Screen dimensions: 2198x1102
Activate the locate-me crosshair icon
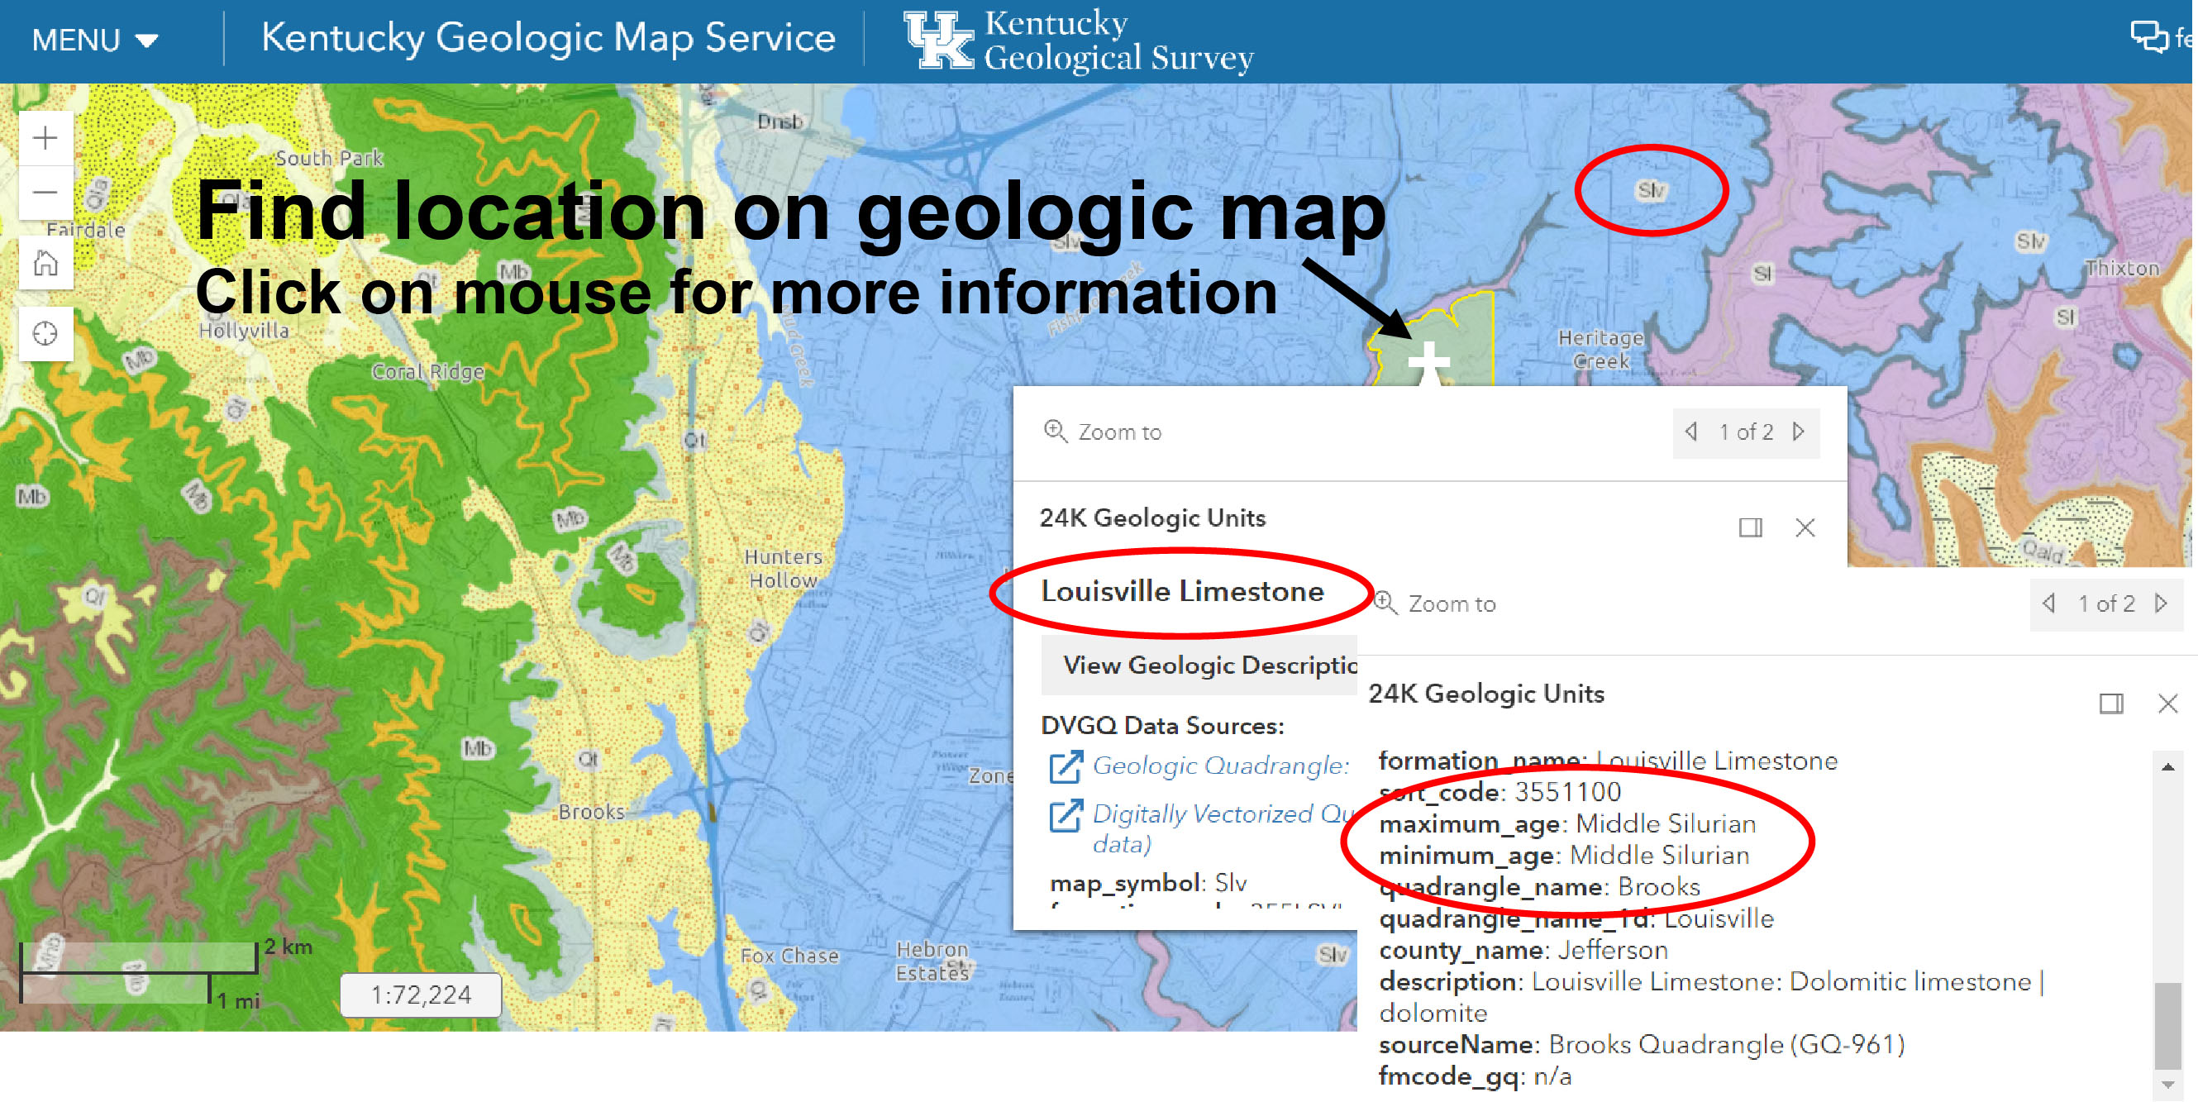(45, 334)
